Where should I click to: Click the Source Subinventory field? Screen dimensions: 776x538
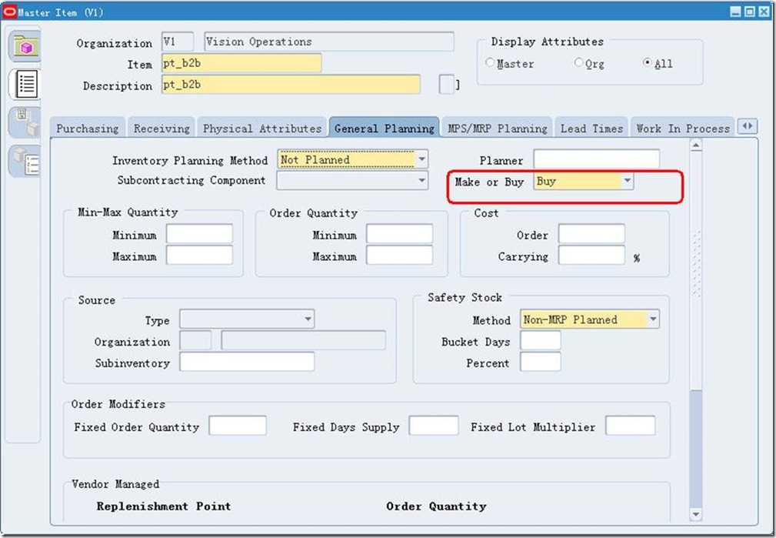point(247,362)
